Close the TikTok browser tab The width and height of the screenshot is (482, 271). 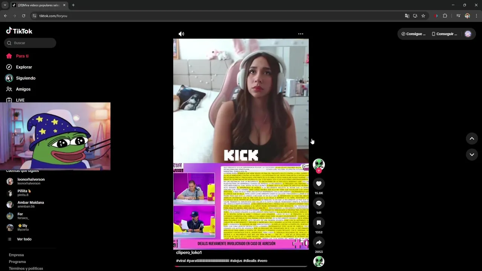click(64, 5)
